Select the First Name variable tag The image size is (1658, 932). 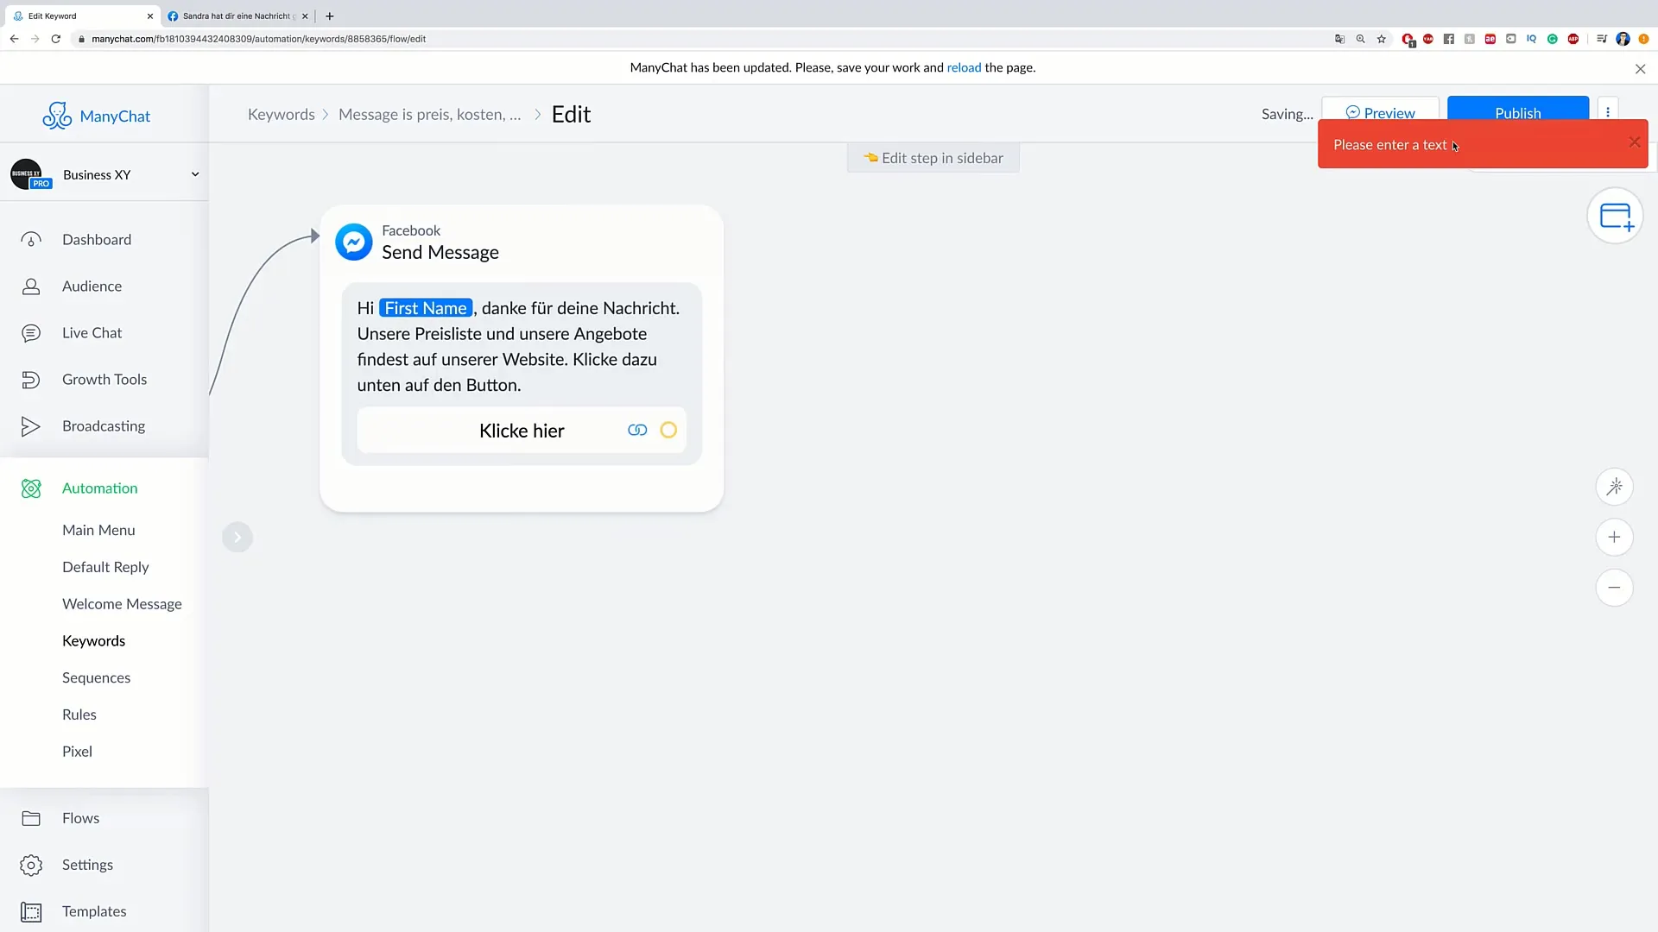[x=426, y=308]
